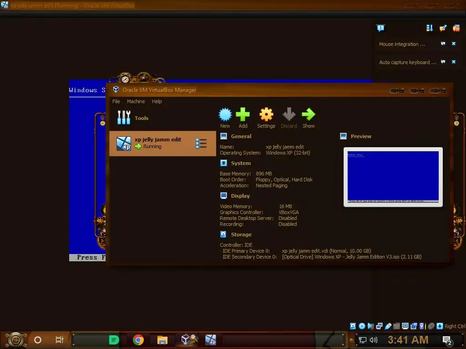
Task: Click the hard disk activity status icon
Action: [x=353, y=326]
